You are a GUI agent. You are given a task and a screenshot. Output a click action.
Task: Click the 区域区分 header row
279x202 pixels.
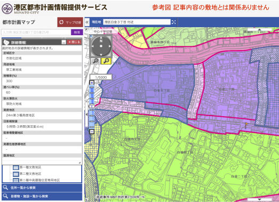[42, 53]
